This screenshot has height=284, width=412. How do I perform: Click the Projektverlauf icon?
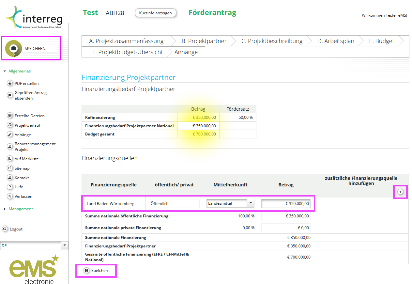coord(10,125)
